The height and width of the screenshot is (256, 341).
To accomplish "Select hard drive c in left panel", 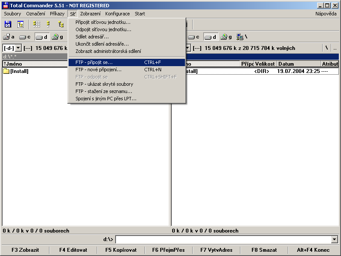I will [x=25, y=37].
